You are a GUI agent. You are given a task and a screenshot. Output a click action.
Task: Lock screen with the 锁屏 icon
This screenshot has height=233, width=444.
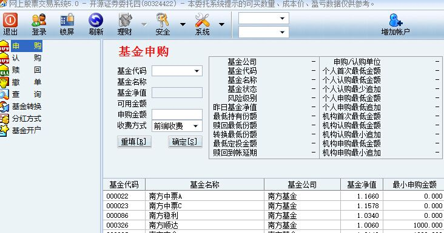67,20
